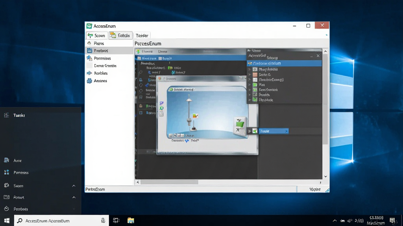Viewport: 403px width, 226px height.
Task: Click the small orange-green flag icon in preview
Action: click(195, 116)
